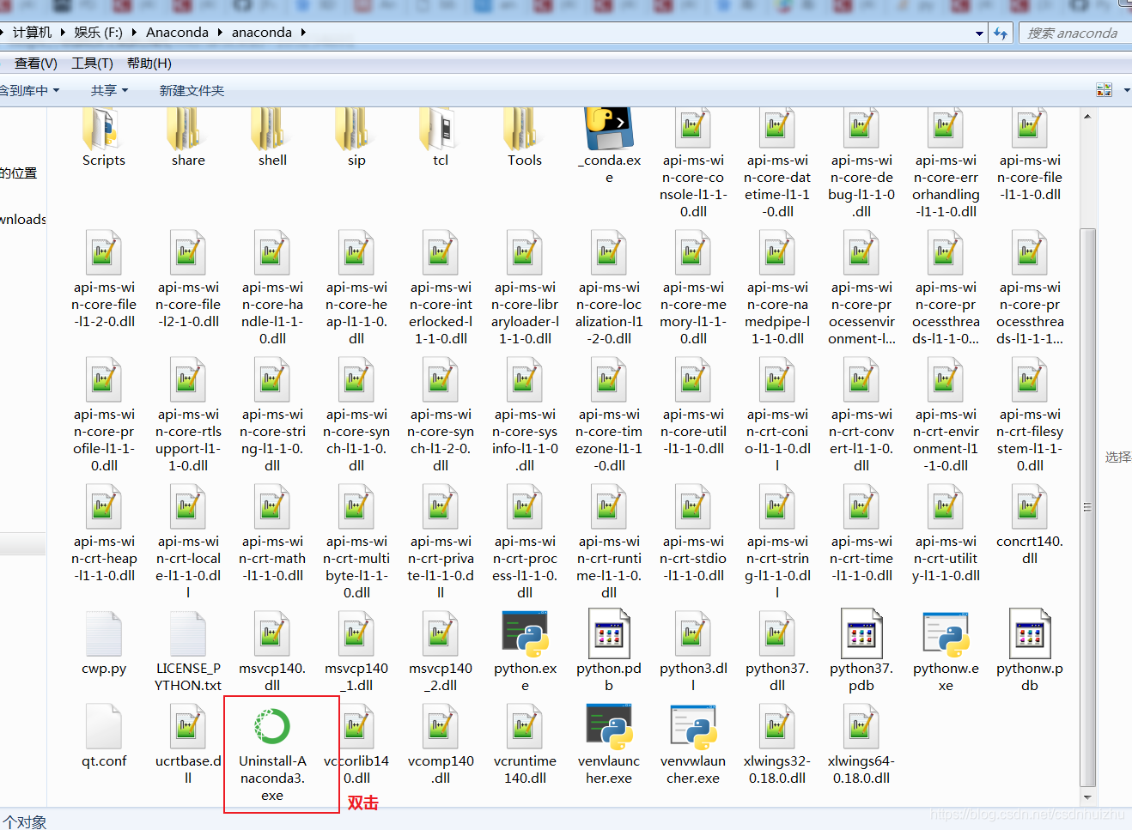
Task: Select the python.pdb file icon
Action: click(x=609, y=633)
